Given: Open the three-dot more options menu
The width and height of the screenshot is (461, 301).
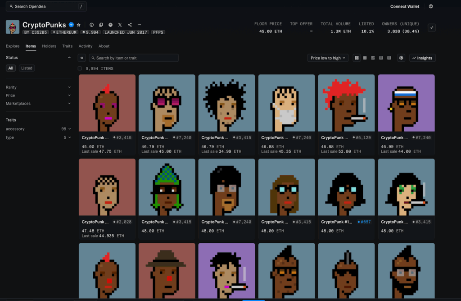Looking at the screenshot, I should pos(140,25).
